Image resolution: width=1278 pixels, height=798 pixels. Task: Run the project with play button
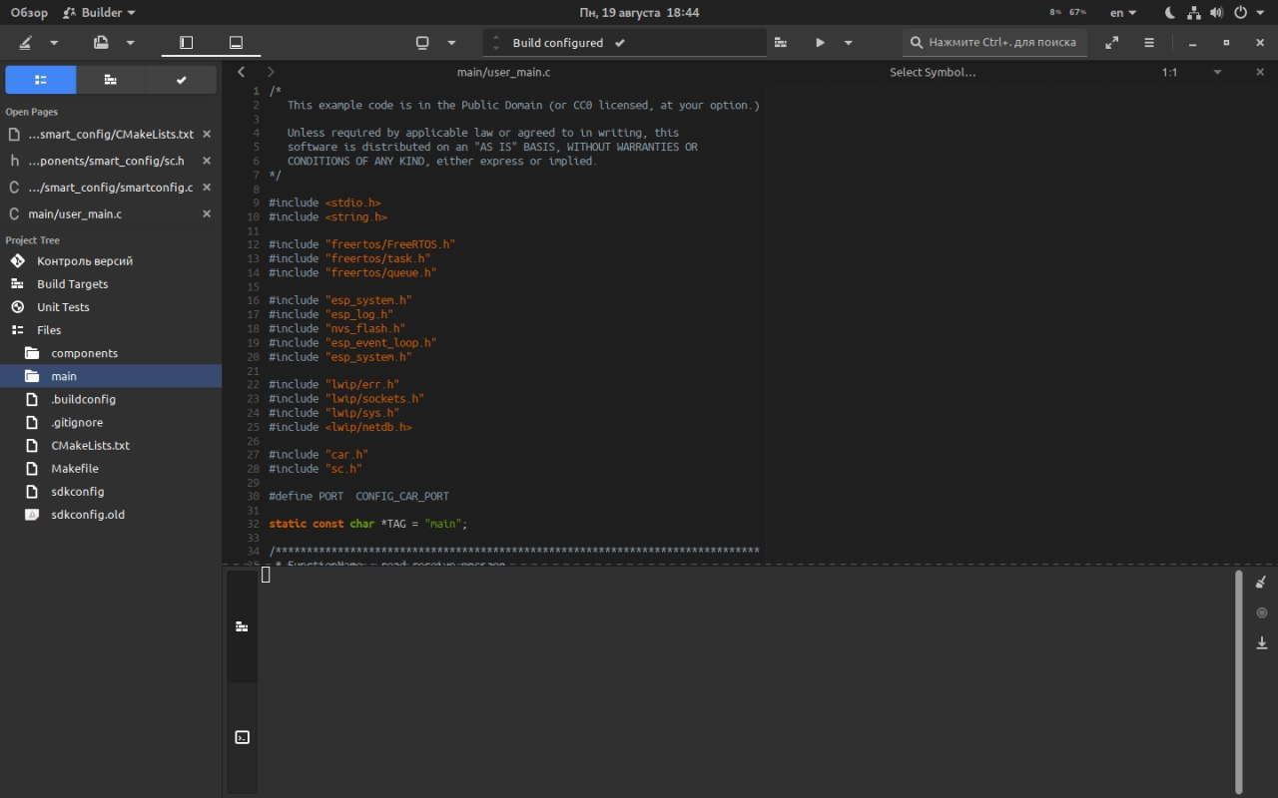pyautogui.click(x=820, y=43)
